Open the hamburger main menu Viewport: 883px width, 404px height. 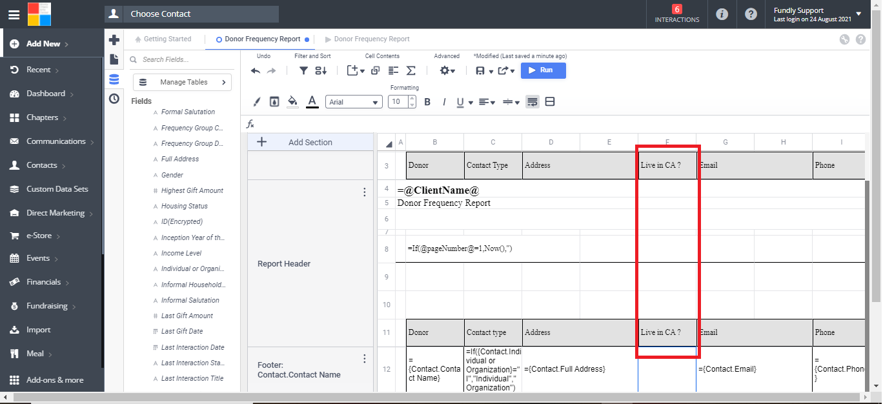tap(14, 14)
